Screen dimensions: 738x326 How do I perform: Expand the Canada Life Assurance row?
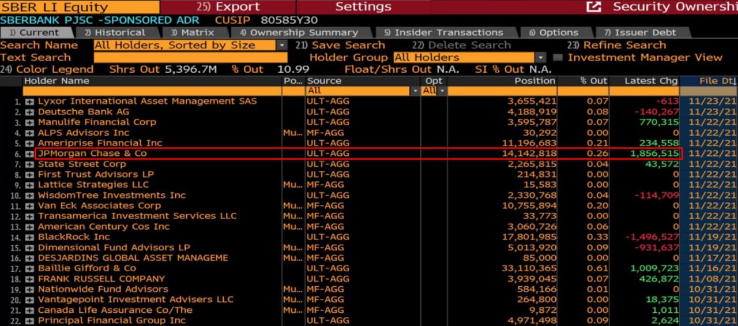coord(29,310)
